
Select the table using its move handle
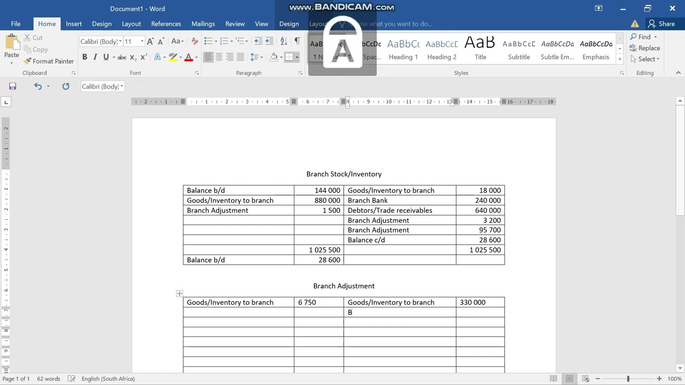tap(179, 294)
